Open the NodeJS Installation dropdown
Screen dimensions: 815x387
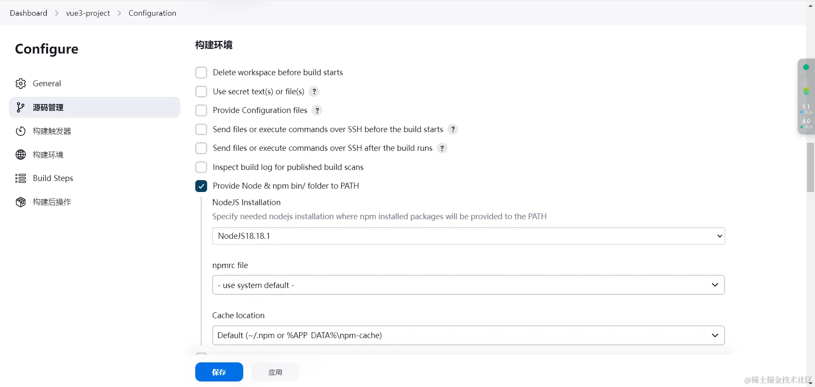coord(468,236)
